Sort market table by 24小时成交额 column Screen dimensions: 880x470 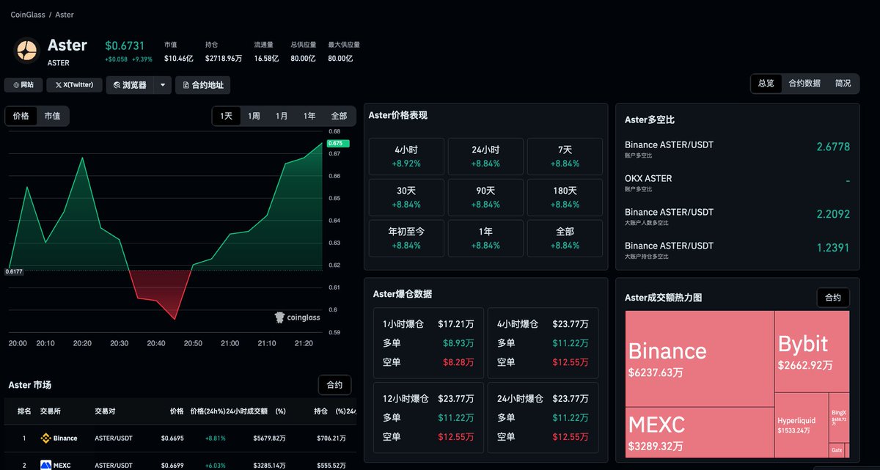[x=247, y=412]
